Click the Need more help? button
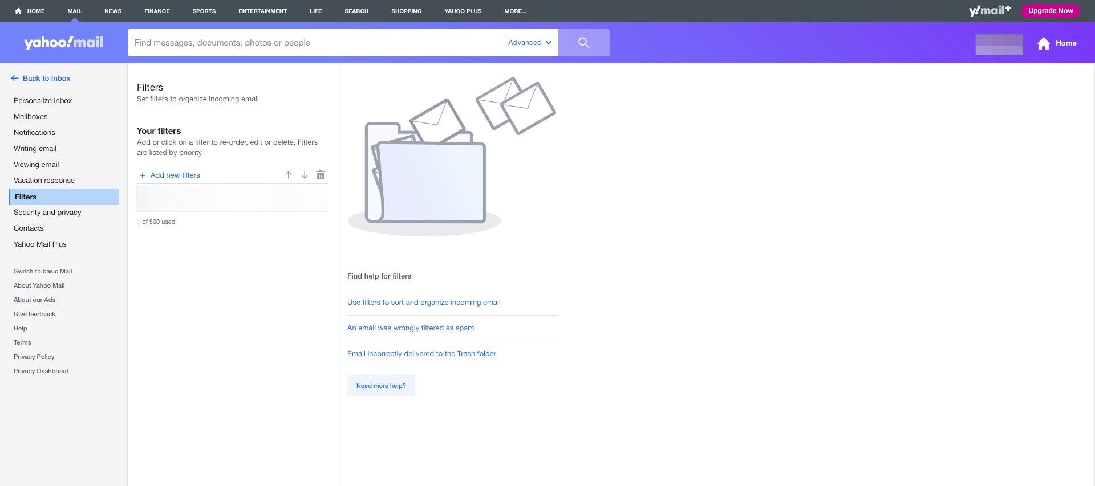This screenshot has width=1095, height=486. click(381, 386)
